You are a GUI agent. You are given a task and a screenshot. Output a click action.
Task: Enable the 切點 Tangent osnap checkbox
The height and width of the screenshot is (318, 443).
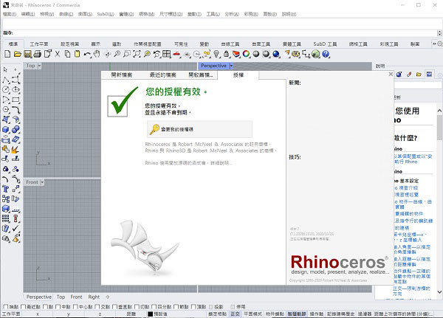tap(137, 307)
